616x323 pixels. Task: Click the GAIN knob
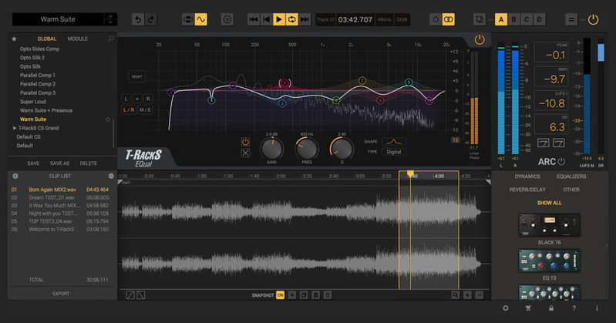(x=271, y=148)
